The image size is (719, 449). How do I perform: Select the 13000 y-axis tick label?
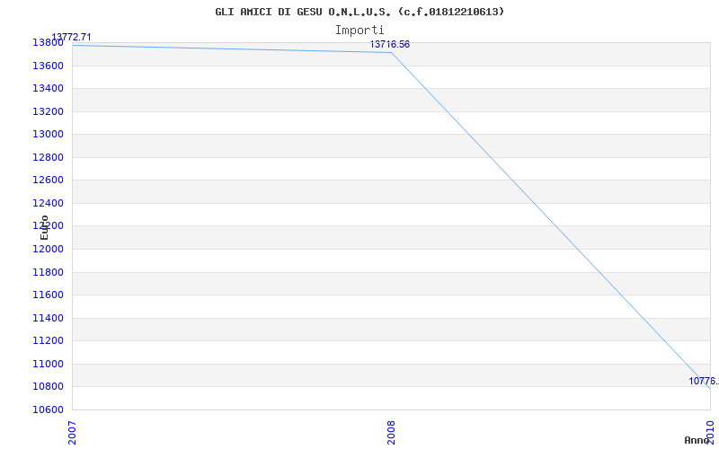tap(48, 134)
